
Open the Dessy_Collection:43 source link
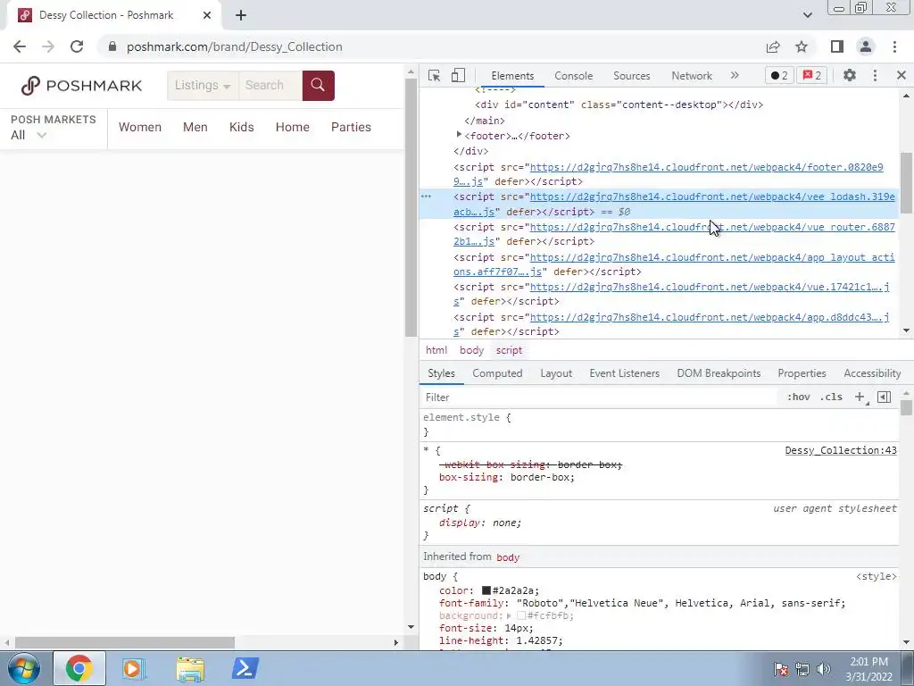(841, 450)
